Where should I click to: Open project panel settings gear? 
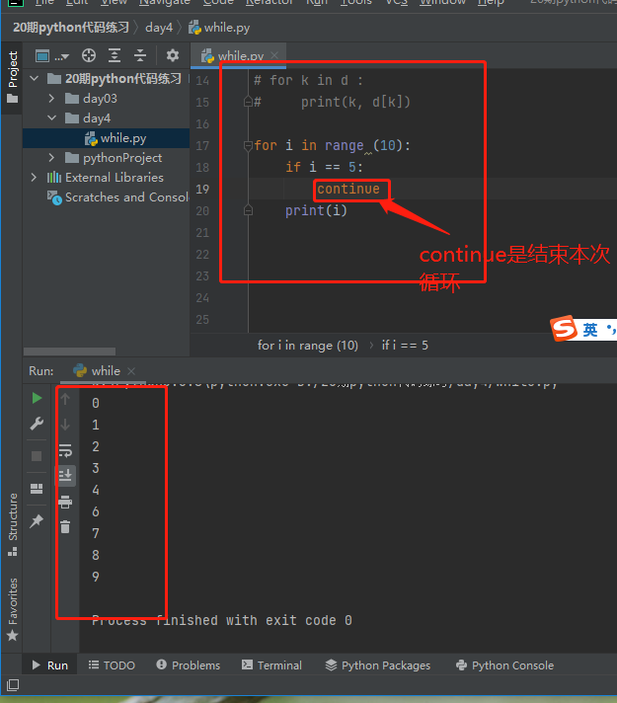point(172,55)
